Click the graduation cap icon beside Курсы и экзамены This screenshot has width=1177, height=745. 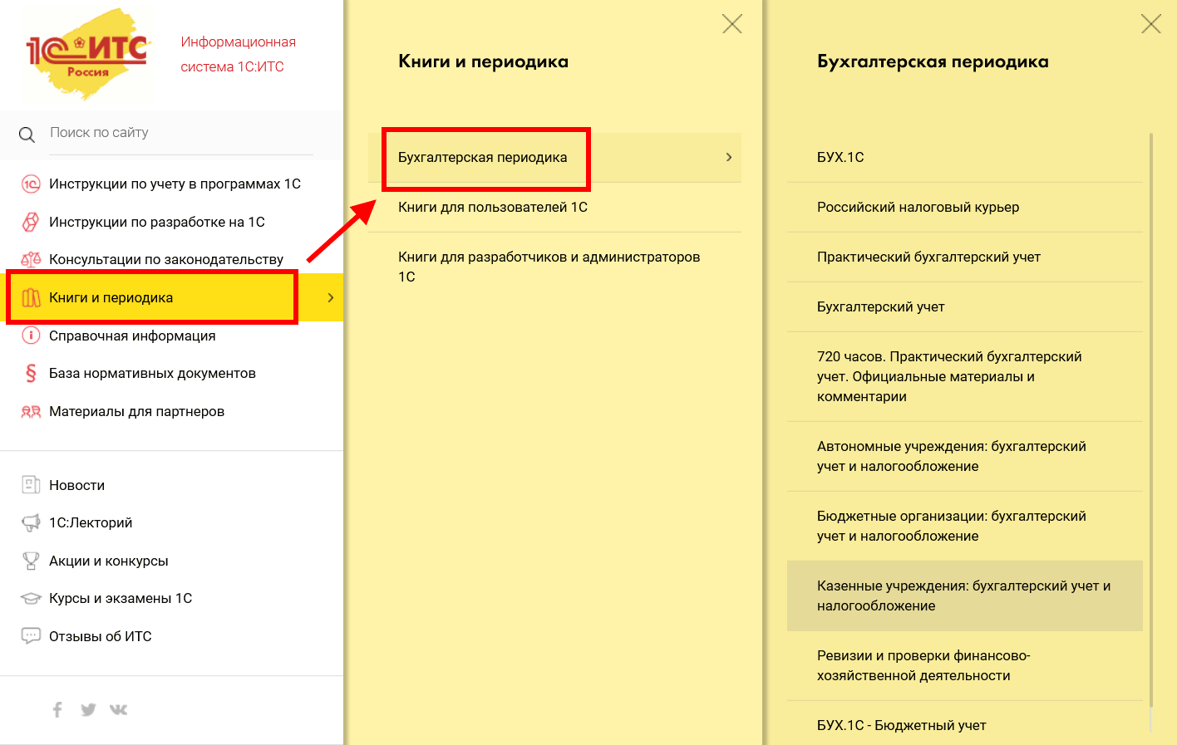(x=31, y=598)
